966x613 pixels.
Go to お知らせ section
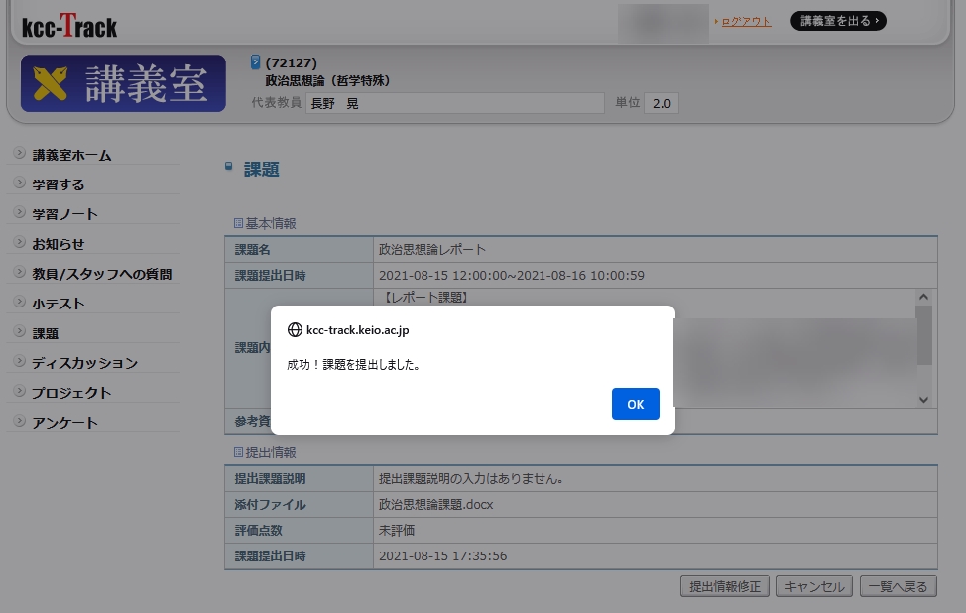pyautogui.click(x=59, y=244)
